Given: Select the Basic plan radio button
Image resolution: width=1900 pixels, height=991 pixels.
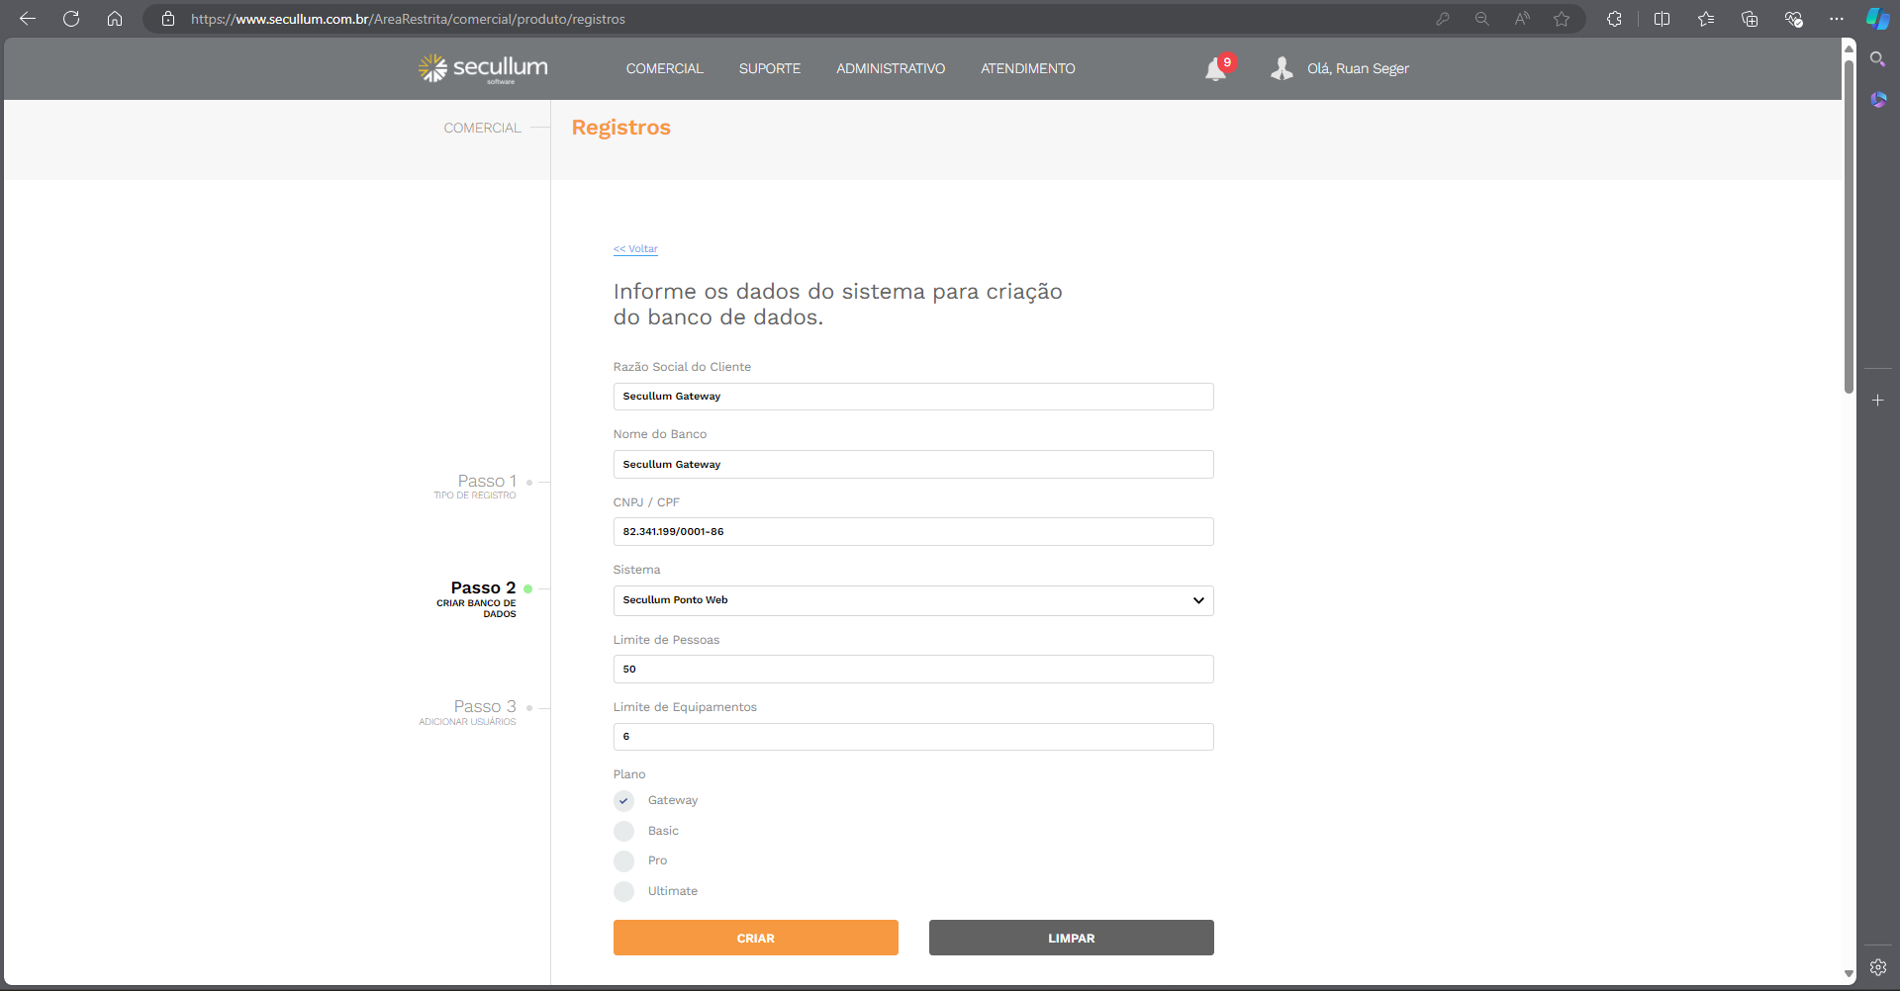Looking at the screenshot, I should [623, 831].
